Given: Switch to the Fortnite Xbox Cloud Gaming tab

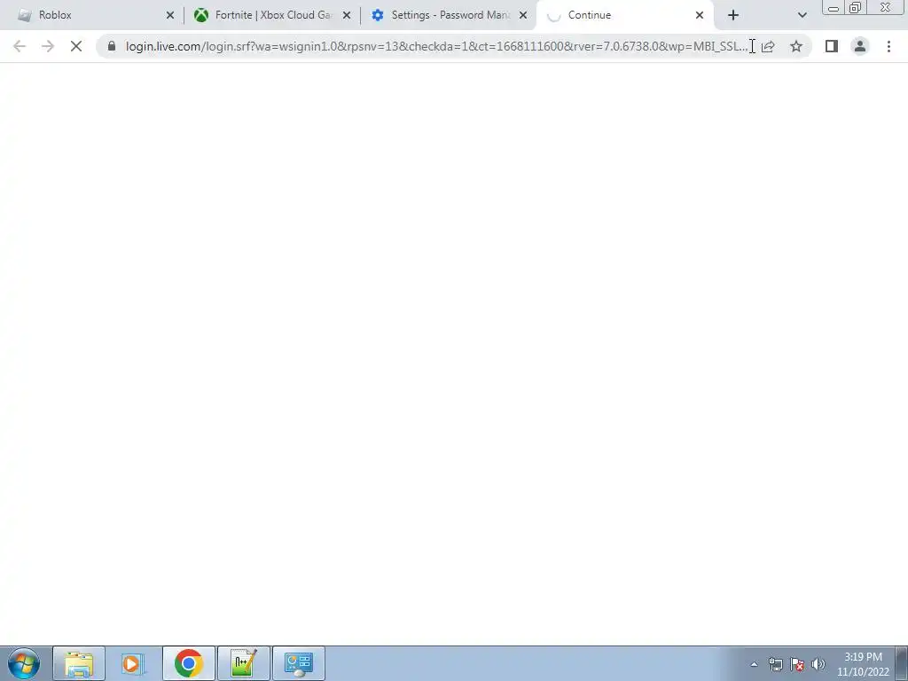Looking at the screenshot, I should (x=271, y=15).
